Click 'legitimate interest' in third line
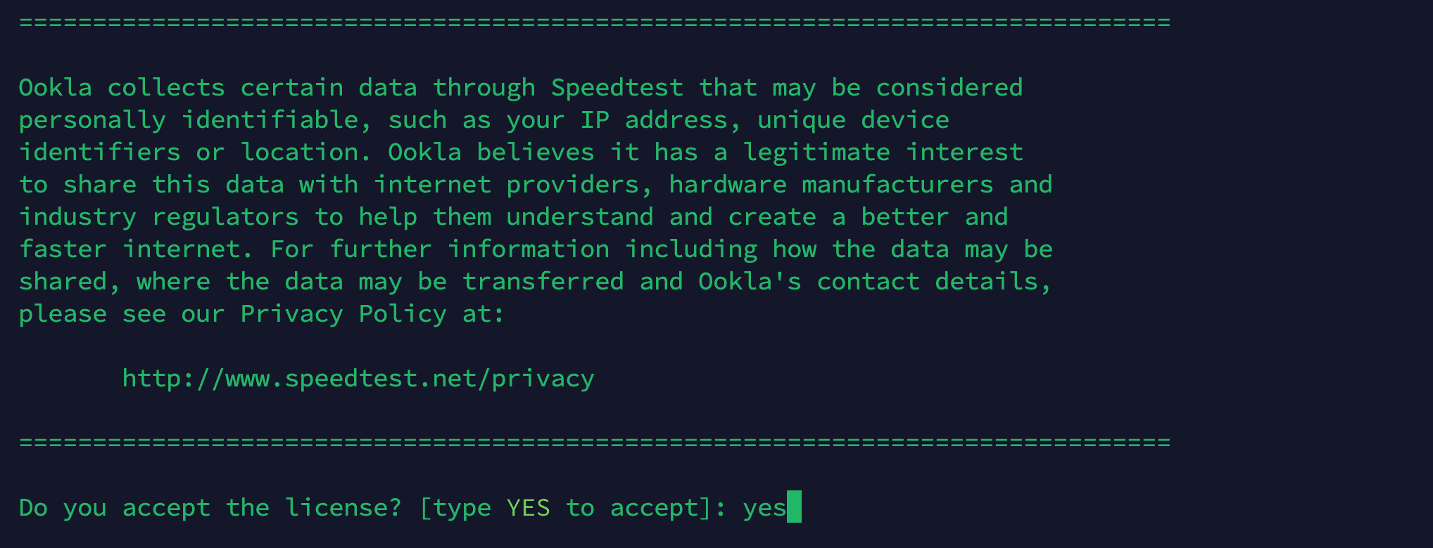Viewport: 1433px width, 548px height. (883, 152)
